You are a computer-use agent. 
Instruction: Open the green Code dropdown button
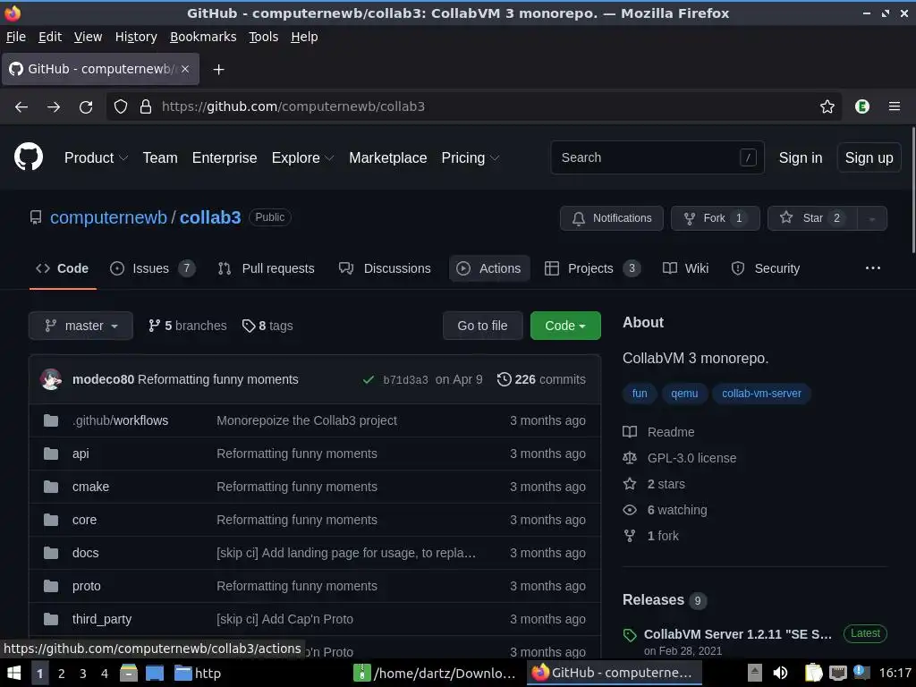(x=565, y=326)
